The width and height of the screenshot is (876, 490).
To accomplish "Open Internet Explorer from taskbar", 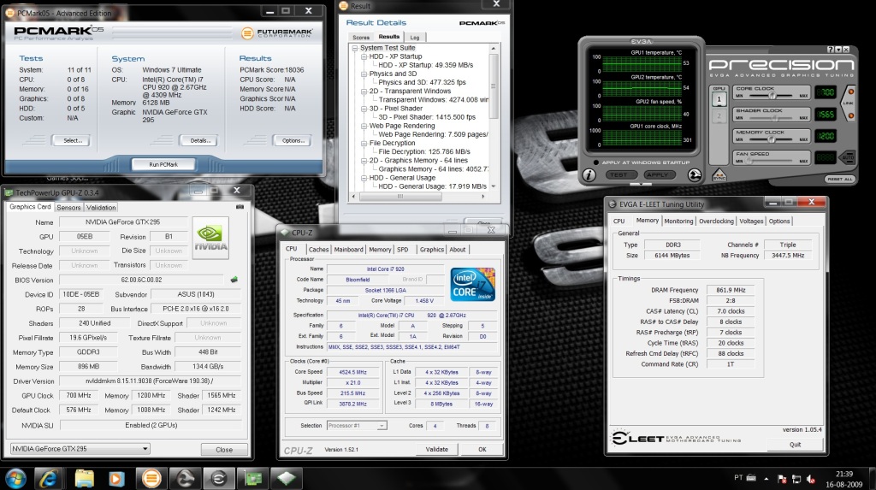I will (x=49, y=479).
